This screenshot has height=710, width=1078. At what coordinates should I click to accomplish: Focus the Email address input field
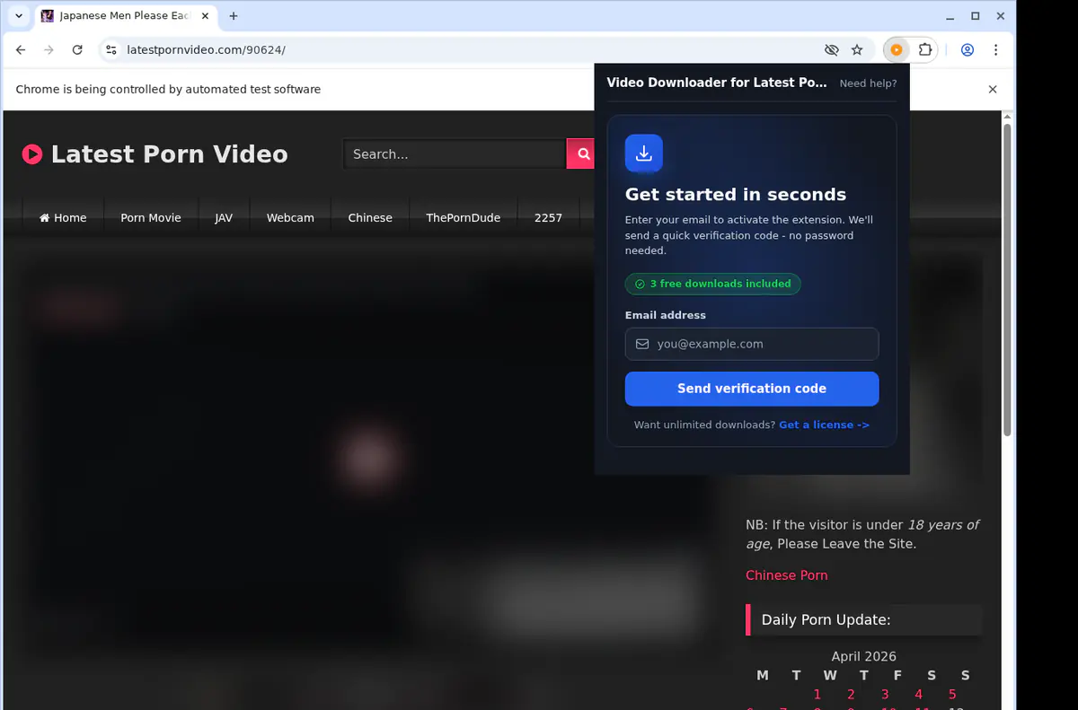point(752,344)
